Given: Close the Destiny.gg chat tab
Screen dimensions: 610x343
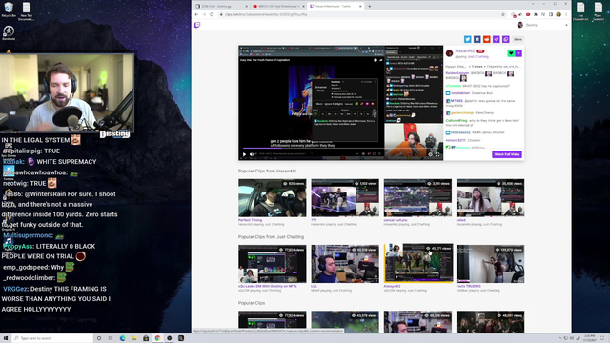Looking at the screenshot, I should pyautogui.click(x=246, y=6).
